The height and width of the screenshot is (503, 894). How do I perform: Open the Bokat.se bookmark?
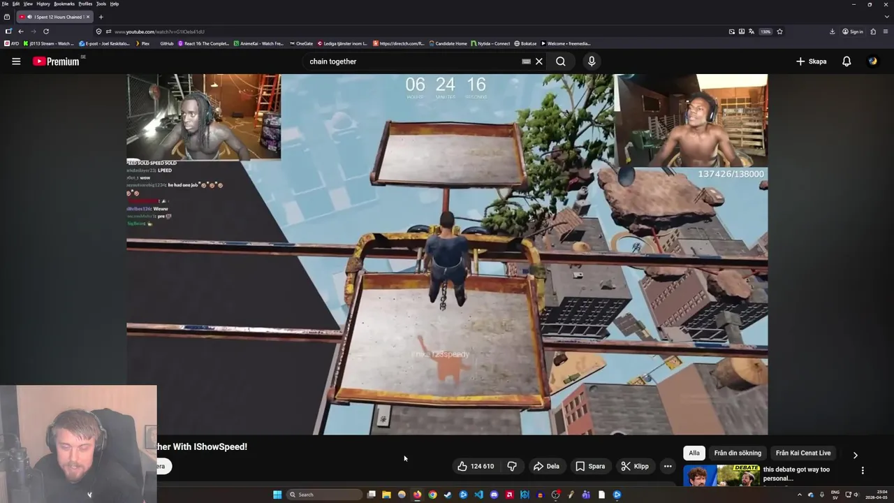click(x=525, y=43)
